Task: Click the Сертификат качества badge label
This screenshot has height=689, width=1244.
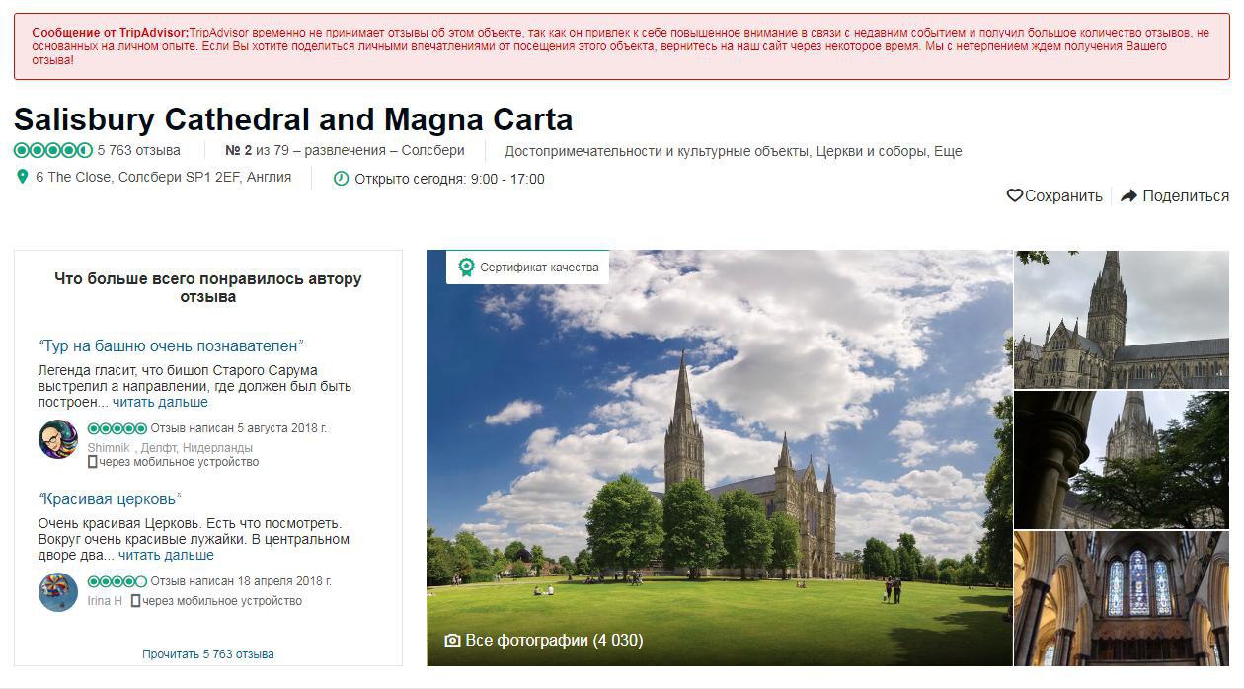Action: pos(539,268)
